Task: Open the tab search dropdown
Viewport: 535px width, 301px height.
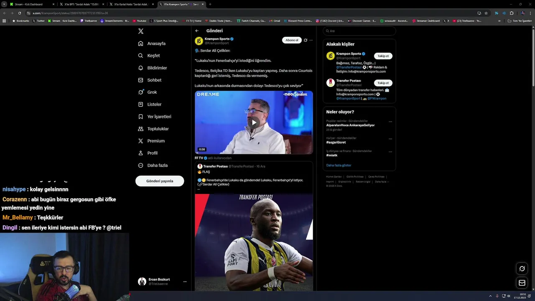Action: coord(3,4)
